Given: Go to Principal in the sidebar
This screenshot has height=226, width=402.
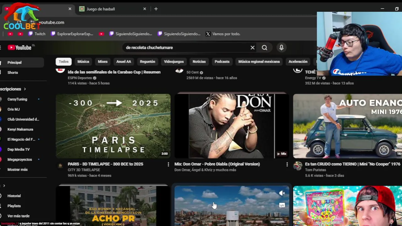Looking at the screenshot, I should 22,62.
